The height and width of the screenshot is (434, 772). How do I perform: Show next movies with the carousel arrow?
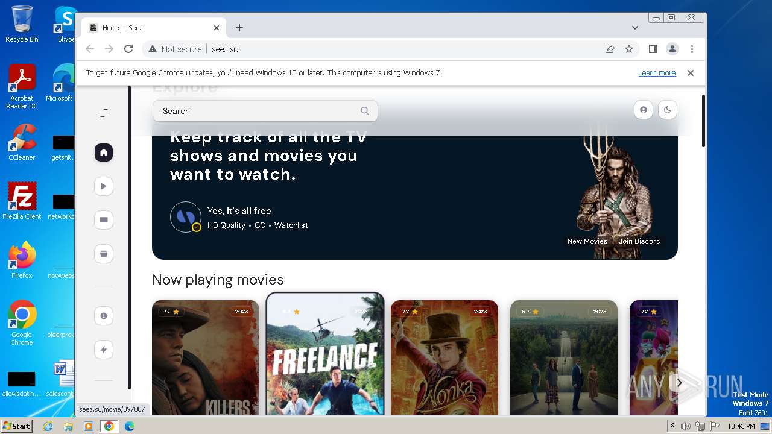click(679, 382)
